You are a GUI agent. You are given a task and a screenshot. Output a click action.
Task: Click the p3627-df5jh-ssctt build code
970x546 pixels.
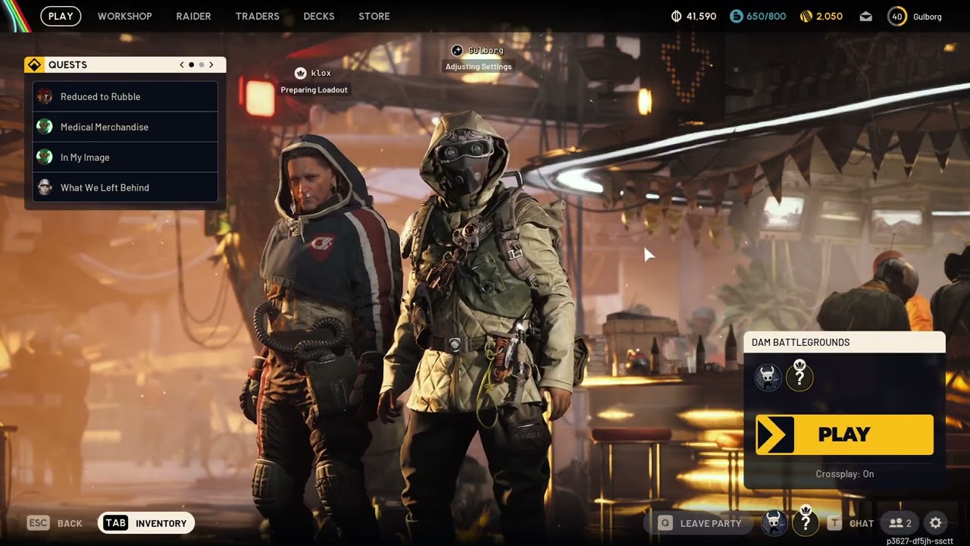pyautogui.click(x=920, y=541)
